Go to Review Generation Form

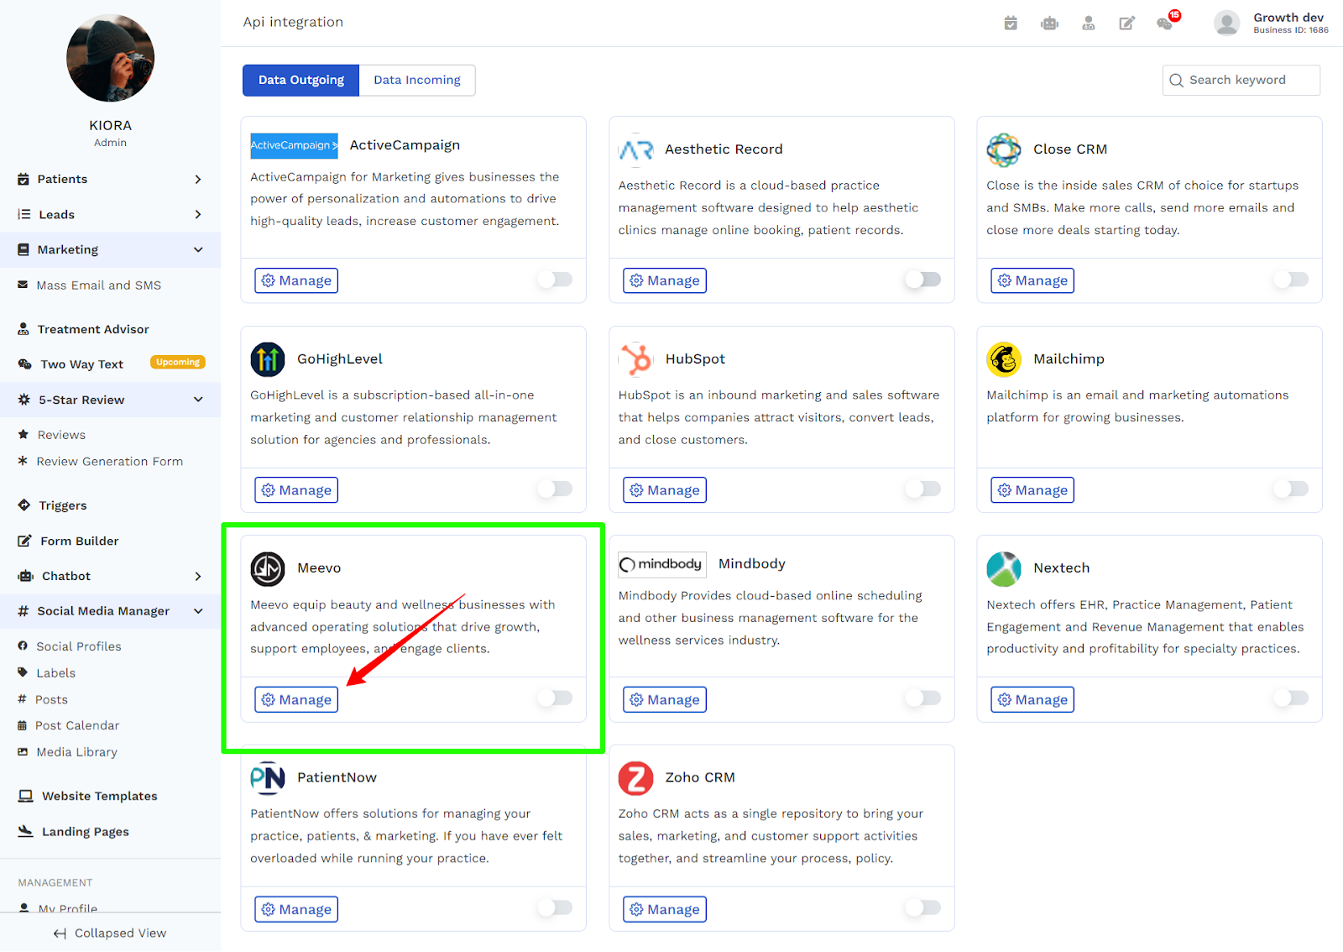pyautogui.click(x=110, y=462)
